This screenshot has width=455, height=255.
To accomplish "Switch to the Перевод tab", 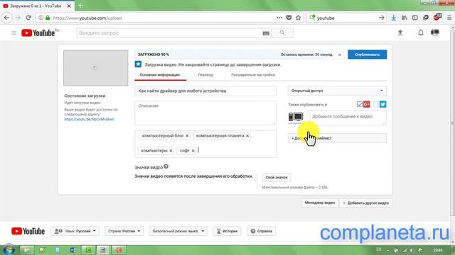I will point(205,75).
